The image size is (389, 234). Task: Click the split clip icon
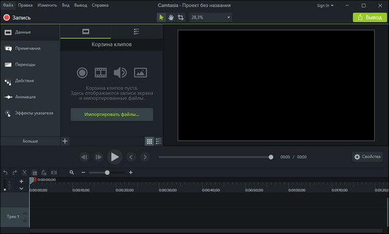pos(54,172)
